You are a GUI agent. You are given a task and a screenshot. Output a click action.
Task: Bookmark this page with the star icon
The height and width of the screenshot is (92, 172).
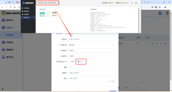160,7
